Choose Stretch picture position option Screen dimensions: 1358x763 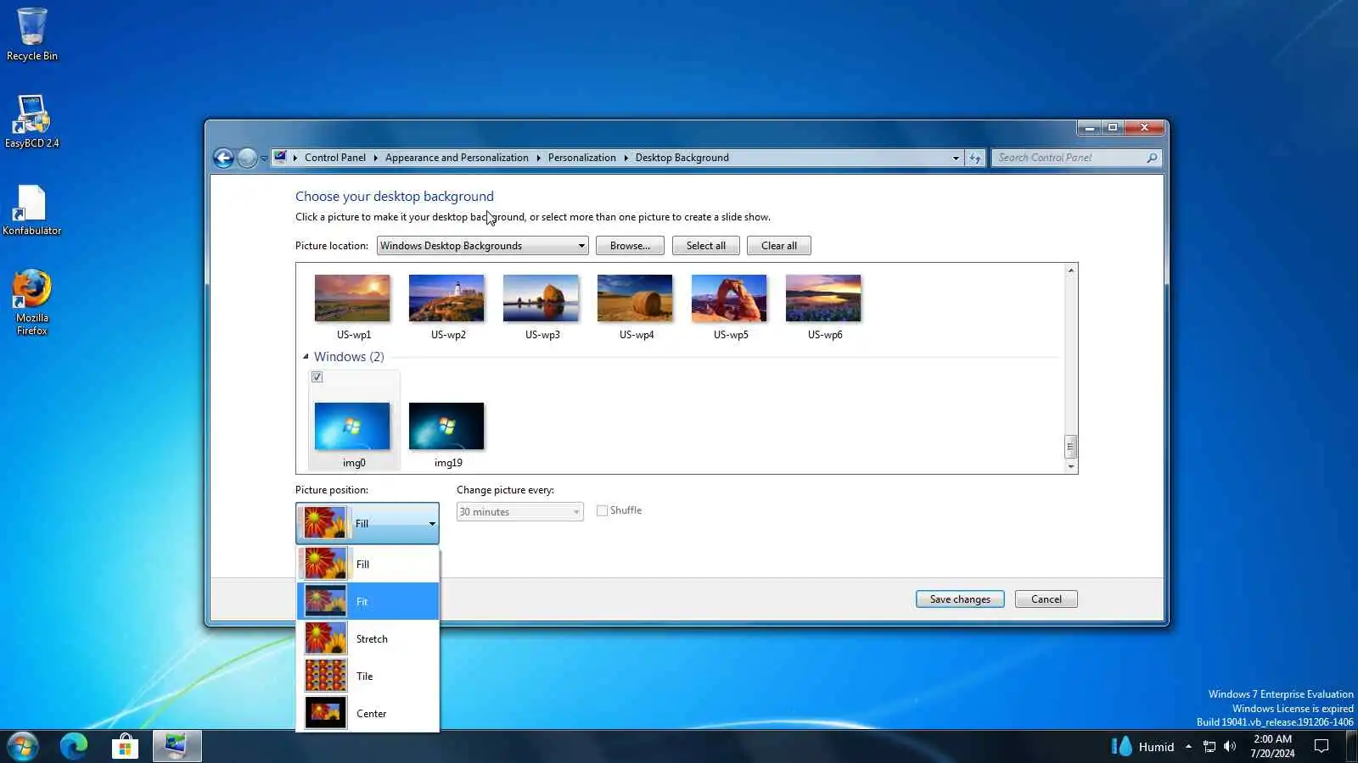(x=368, y=638)
